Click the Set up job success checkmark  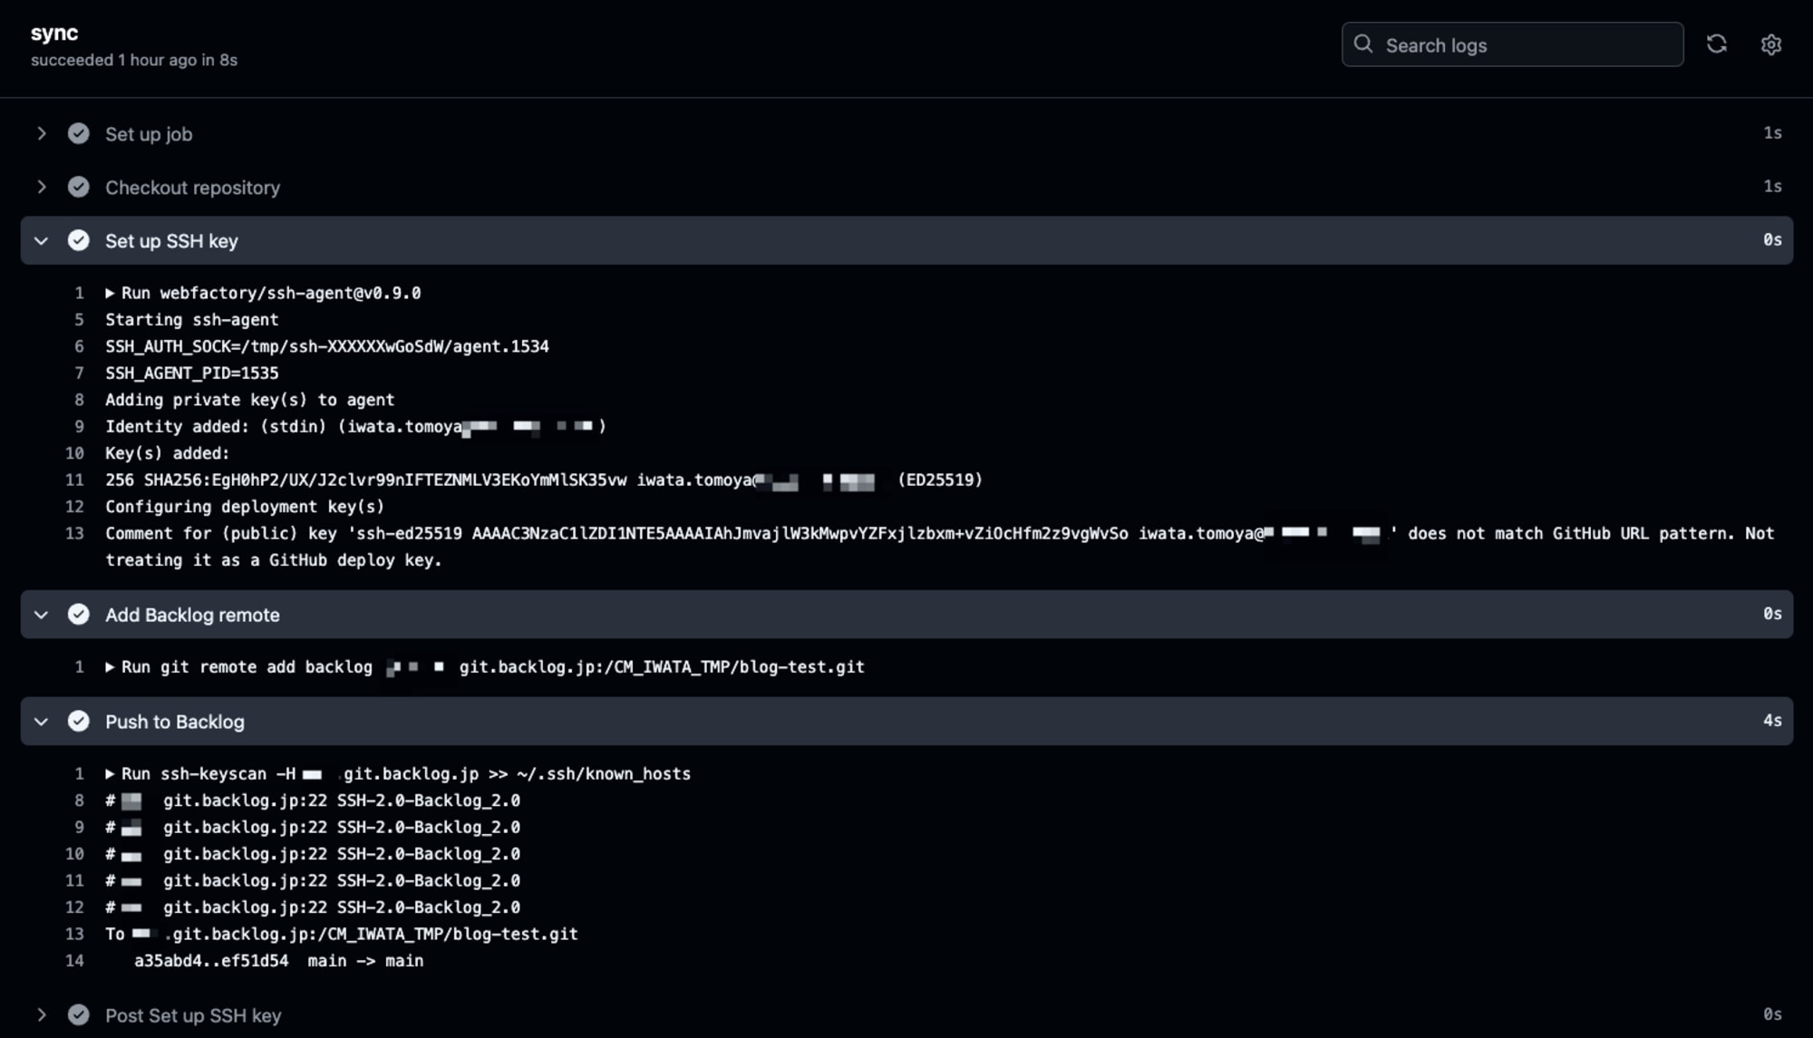[x=79, y=133]
